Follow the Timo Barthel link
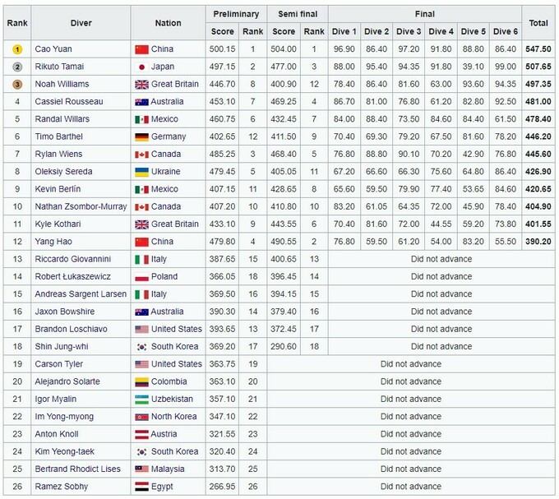Viewport: 559px width, 499px height. 58,136
